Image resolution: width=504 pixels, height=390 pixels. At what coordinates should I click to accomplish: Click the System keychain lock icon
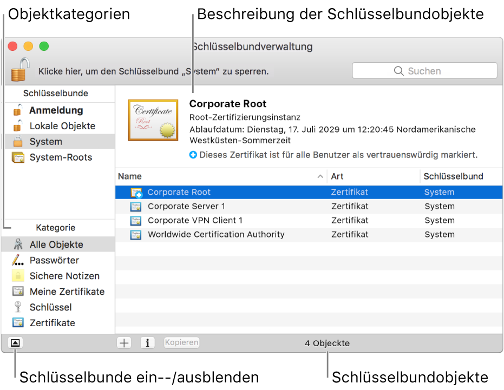tap(18, 141)
